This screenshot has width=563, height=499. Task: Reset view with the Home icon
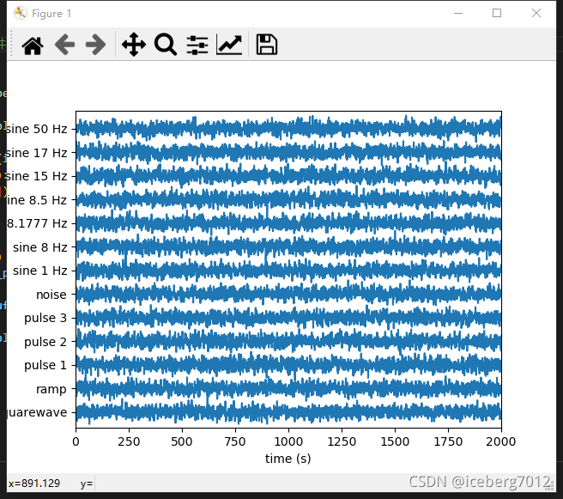(x=33, y=46)
